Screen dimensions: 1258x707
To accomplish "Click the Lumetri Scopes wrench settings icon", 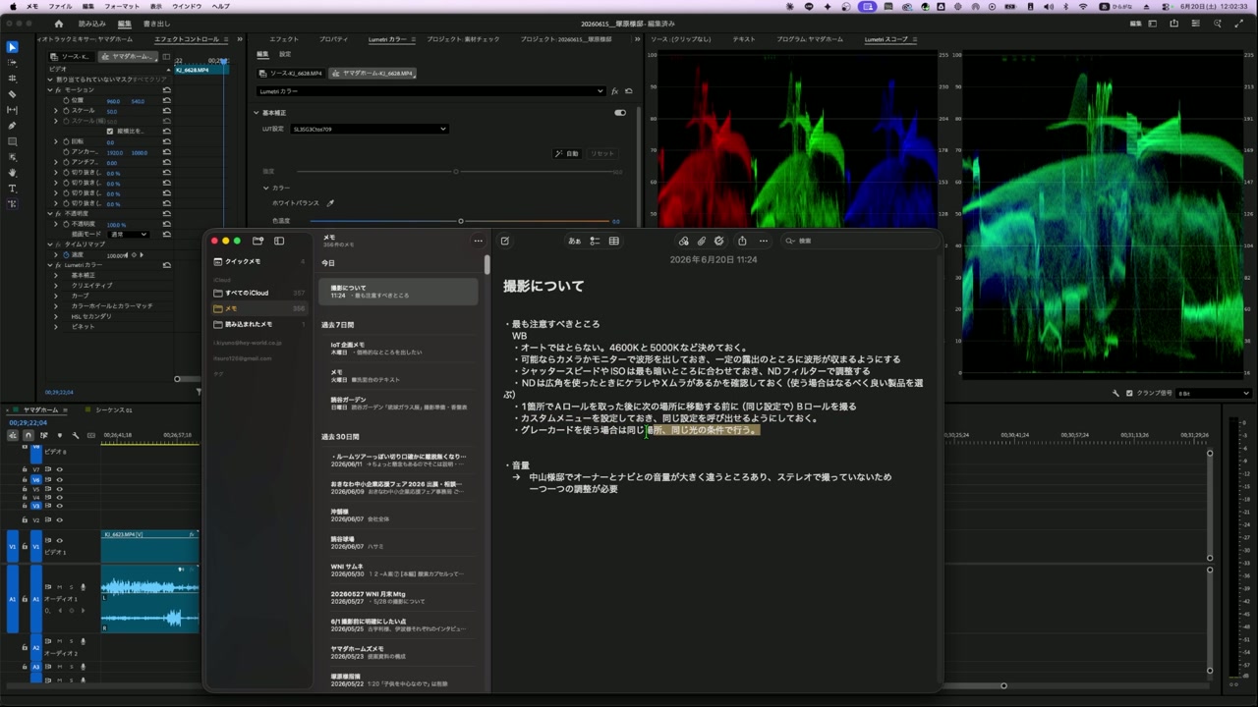I will [1115, 393].
